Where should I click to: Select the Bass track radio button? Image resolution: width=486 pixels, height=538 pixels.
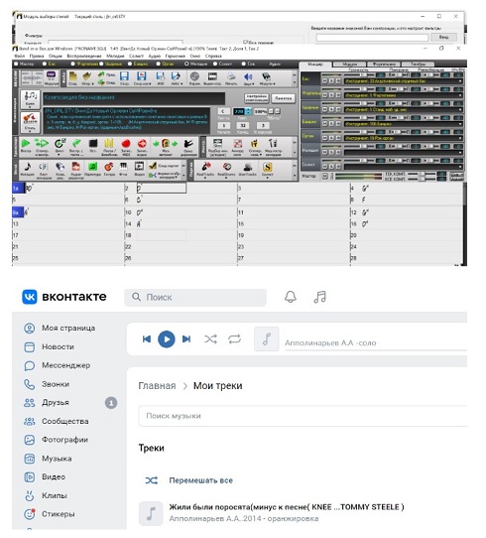[45, 64]
